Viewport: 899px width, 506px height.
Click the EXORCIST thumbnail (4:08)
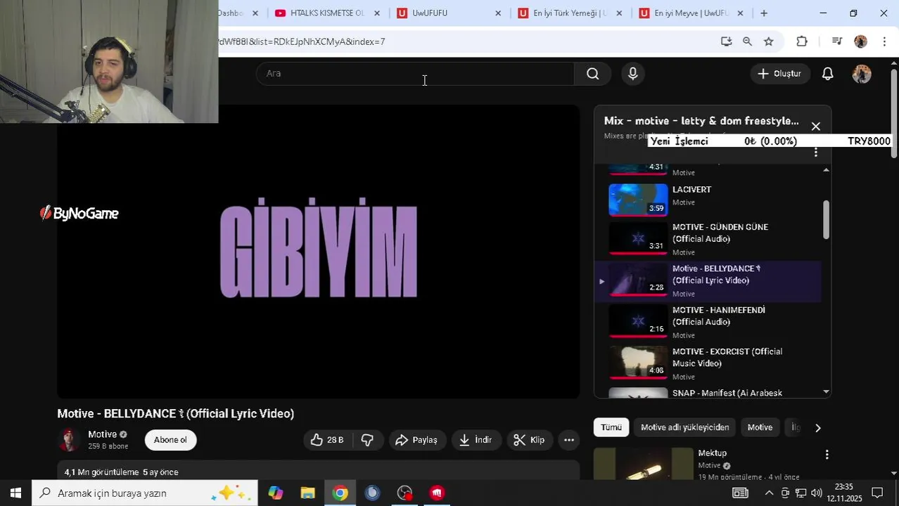pos(638,362)
